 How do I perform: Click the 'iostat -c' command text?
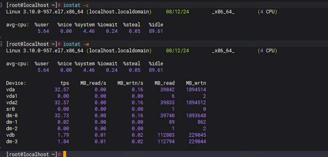tap(76, 5)
